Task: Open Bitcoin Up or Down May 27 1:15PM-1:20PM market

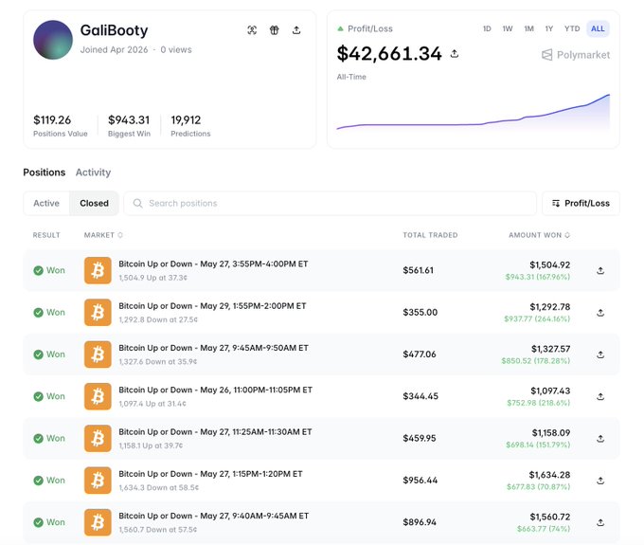Action: click(x=210, y=474)
